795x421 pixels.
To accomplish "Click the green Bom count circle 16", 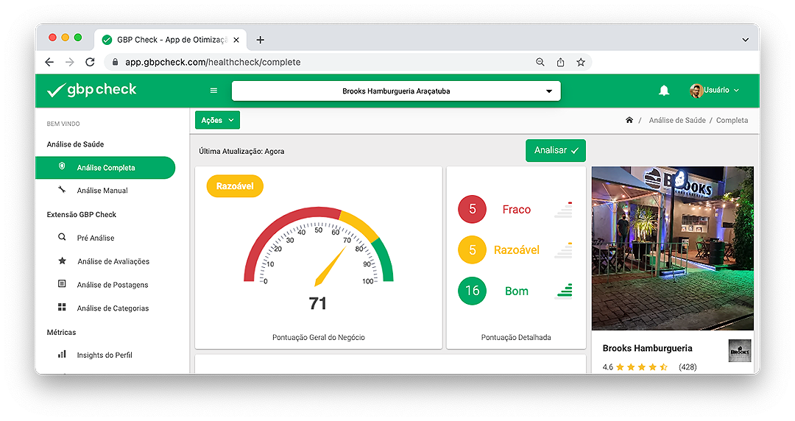I will pyautogui.click(x=472, y=291).
